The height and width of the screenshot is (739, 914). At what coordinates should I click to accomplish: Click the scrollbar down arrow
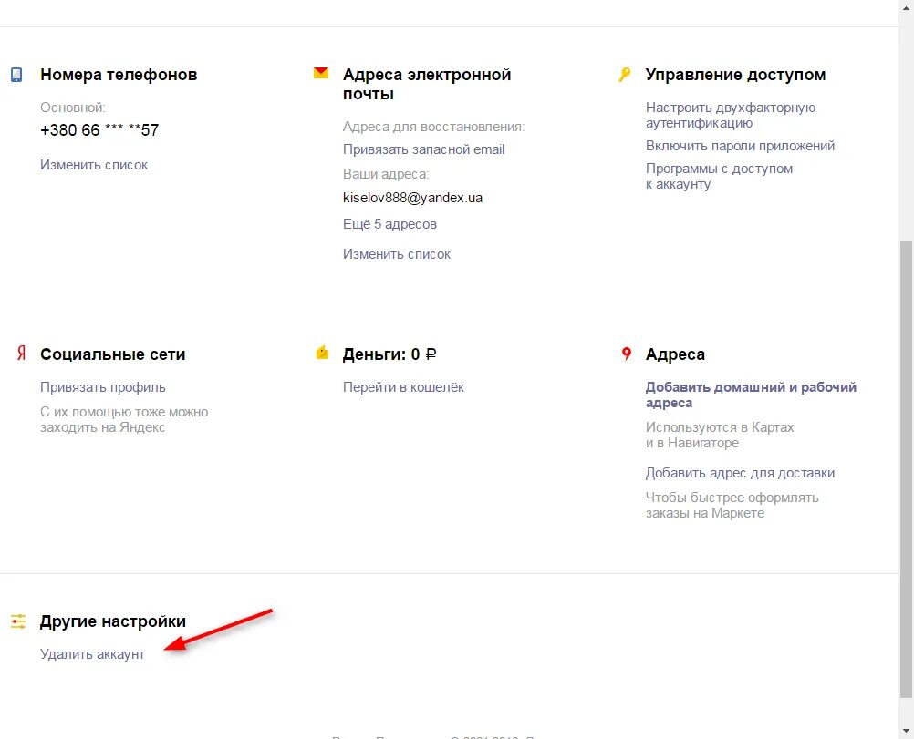point(906,731)
